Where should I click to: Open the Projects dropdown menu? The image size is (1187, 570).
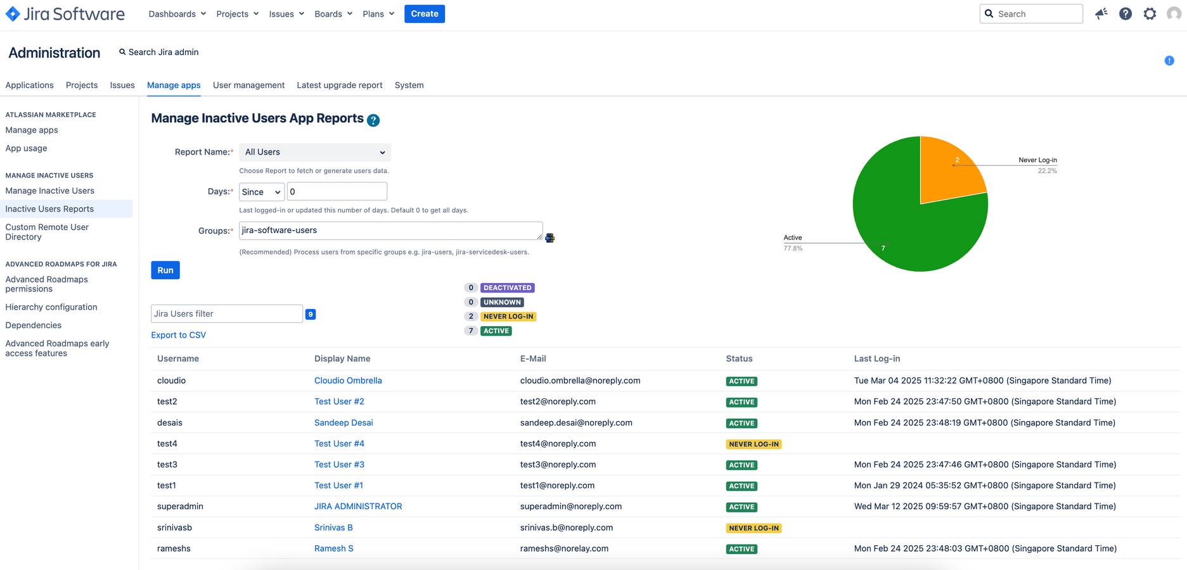pyautogui.click(x=238, y=14)
